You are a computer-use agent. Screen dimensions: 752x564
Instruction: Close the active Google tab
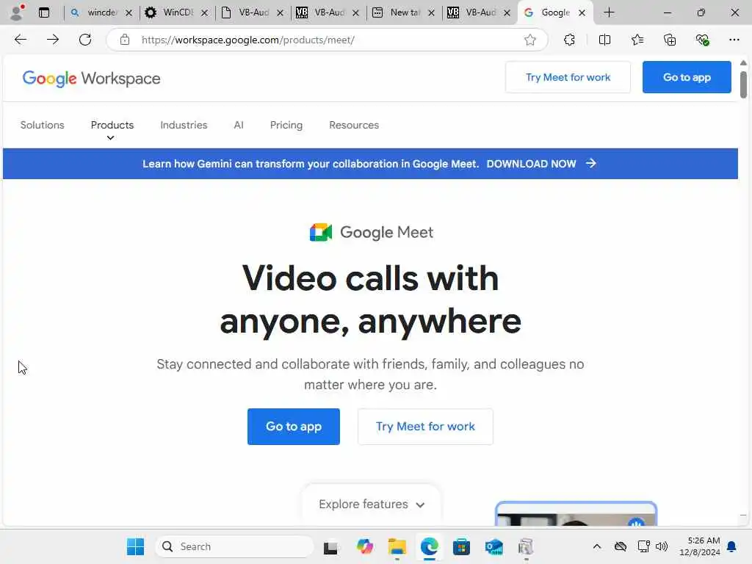[x=582, y=13]
